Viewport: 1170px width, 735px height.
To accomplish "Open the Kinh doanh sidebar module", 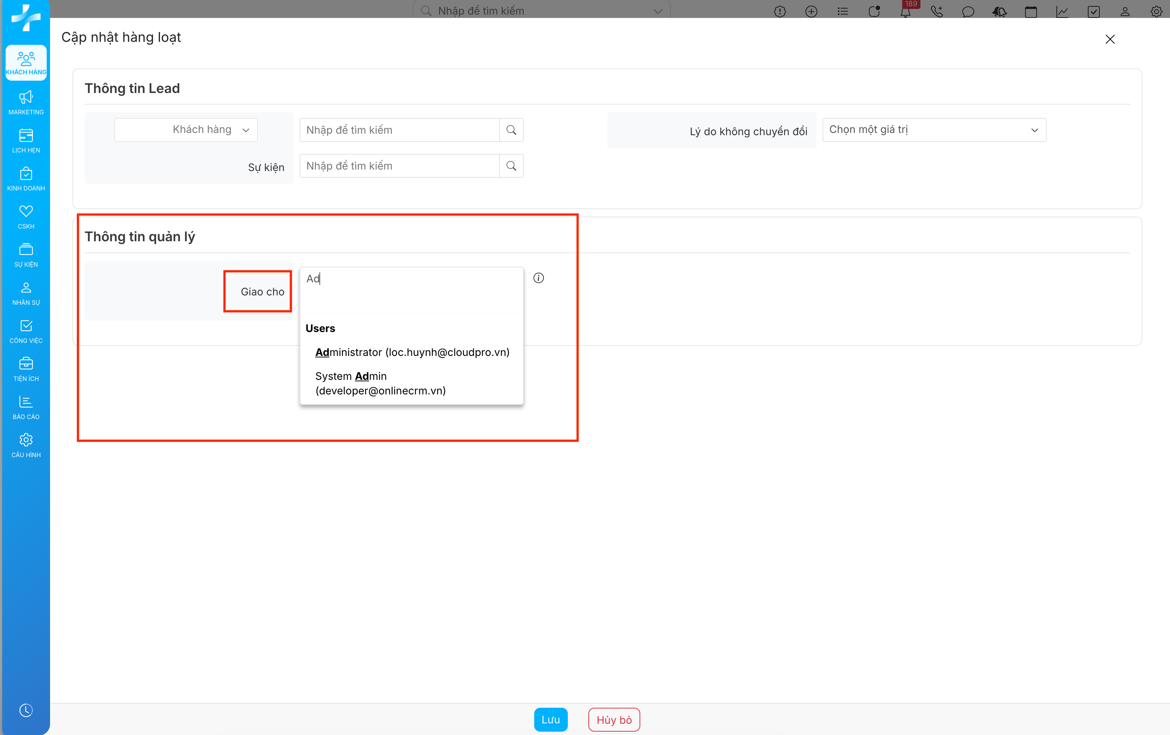I will point(26,179).
